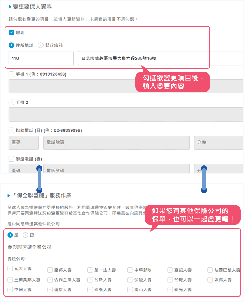Viewport: 244px width, 302px height.
Task: Select the 住所地址 radio button
Action: tap(11, 45)
